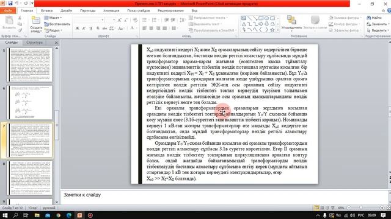Expand the Макет layout dropdown
The image size is (391, 219).
[53, 18]
